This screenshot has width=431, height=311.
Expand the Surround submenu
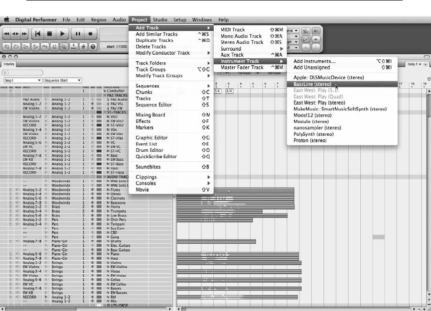click(250, 49)
